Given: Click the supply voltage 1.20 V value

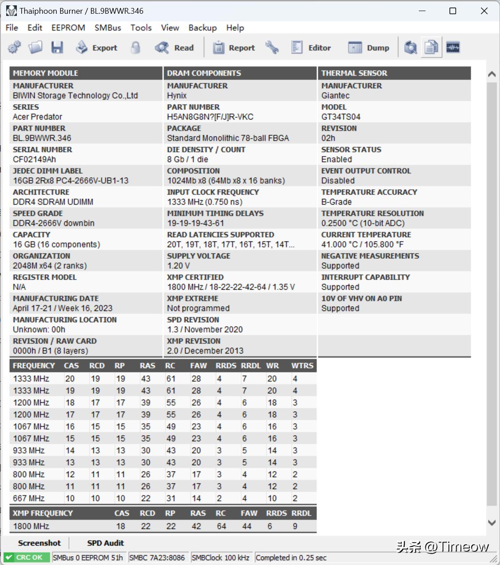Looking at the screenshot, I should click(178, 265).
